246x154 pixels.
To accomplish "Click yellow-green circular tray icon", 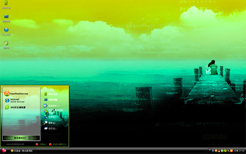I will click(225, 151).
